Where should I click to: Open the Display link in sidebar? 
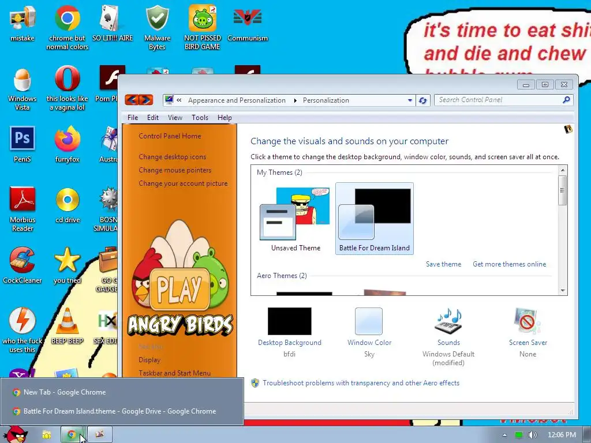(149, 360)
